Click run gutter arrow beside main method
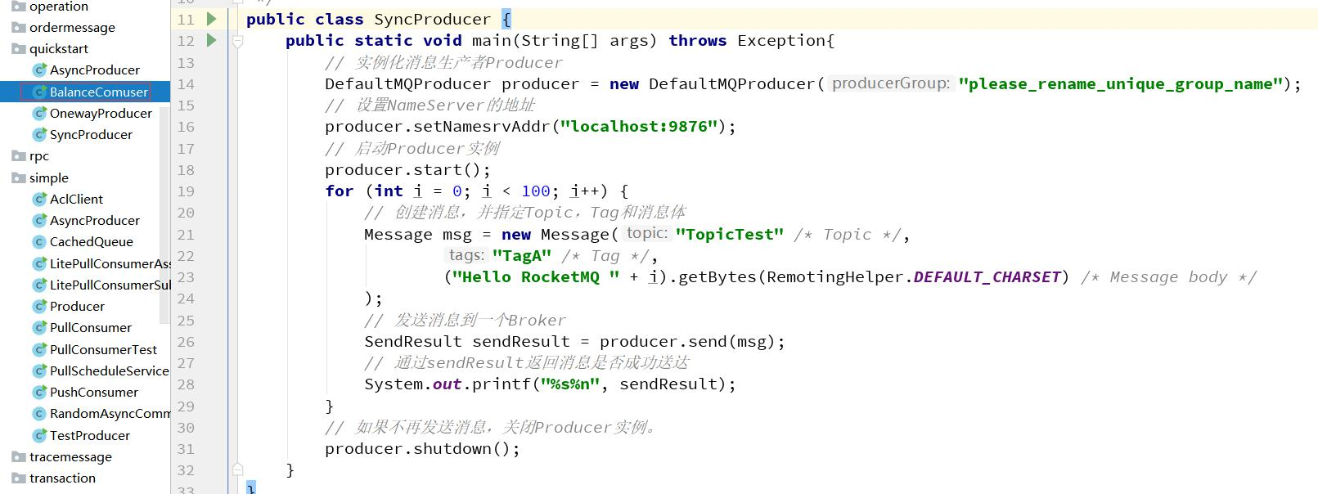This screenshot has width=1318, height=494. [211, 40]
